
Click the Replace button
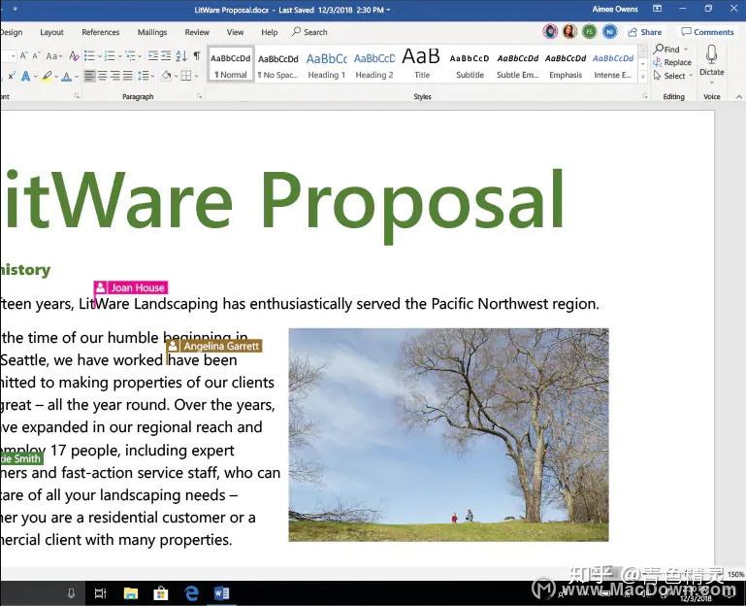point(672,62)
